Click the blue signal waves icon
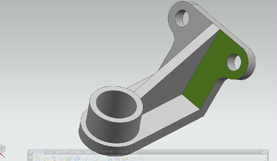 click(77, 159)
